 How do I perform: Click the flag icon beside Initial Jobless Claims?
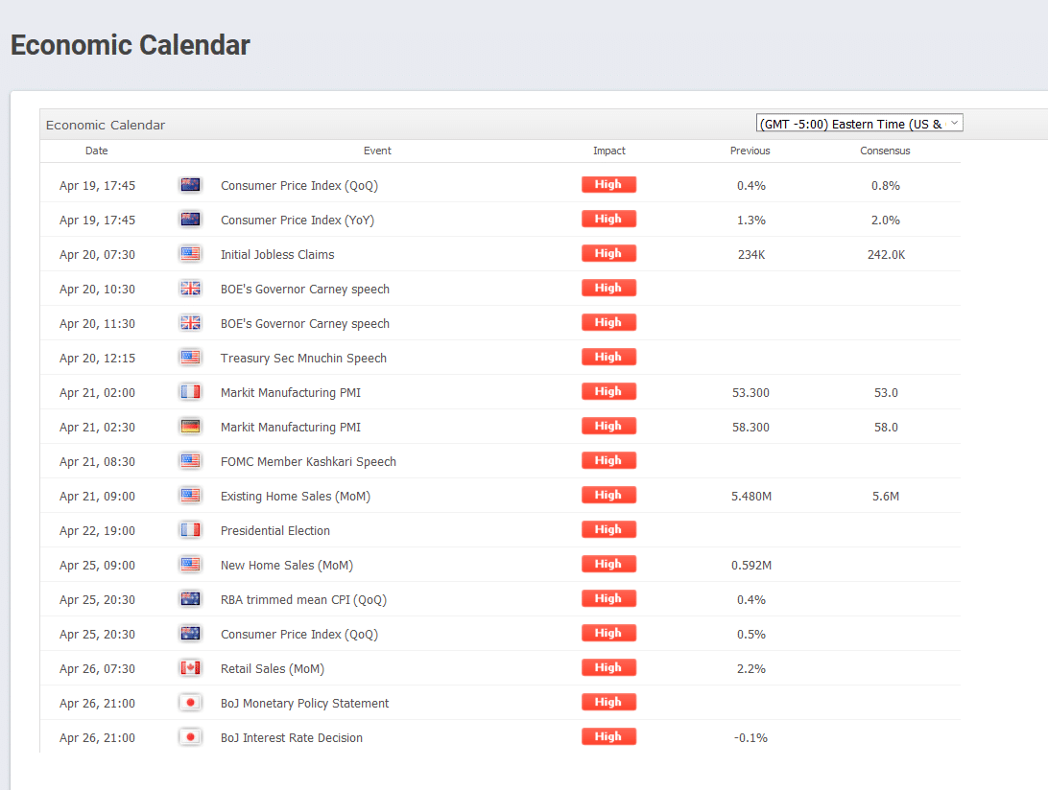(x=190, y=254)
